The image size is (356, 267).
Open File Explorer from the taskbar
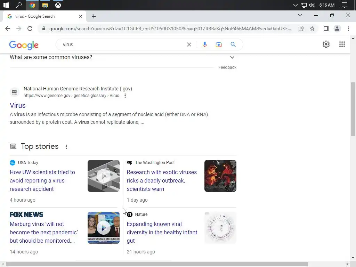tap(45, 5)
